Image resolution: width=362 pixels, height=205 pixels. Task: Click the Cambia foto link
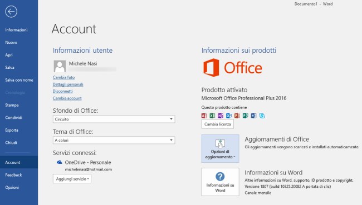(x=63, y=77)
